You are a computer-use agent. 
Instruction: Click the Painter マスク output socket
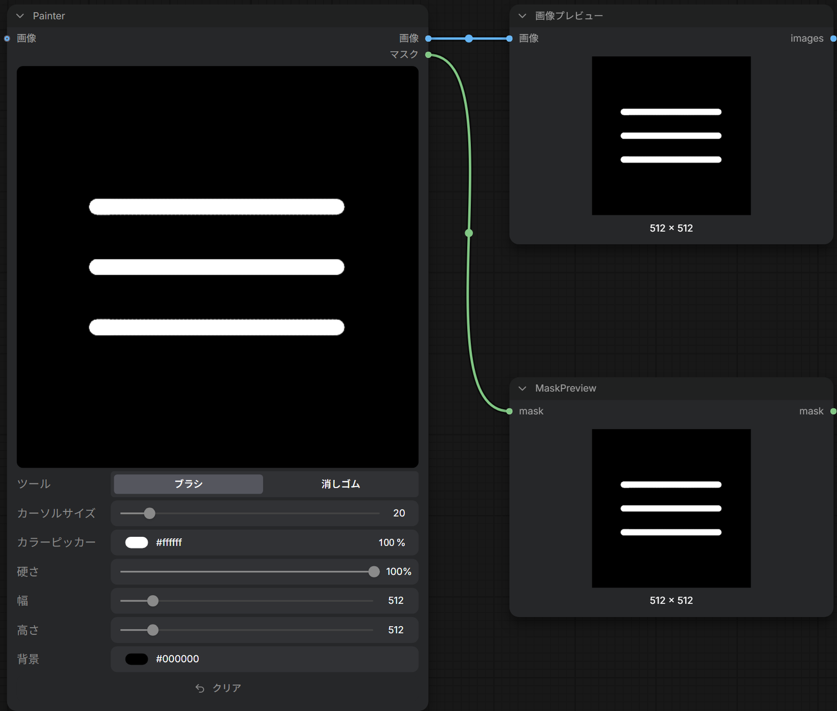pyautogui.click(x=428, y=55)
